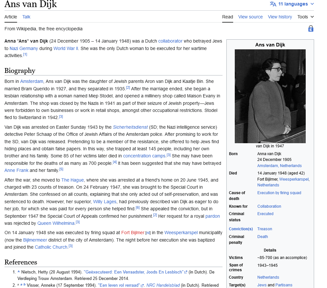Open the Death penalty link
Image resolution: width=327 pixels, height=288 pixels.
263,237
